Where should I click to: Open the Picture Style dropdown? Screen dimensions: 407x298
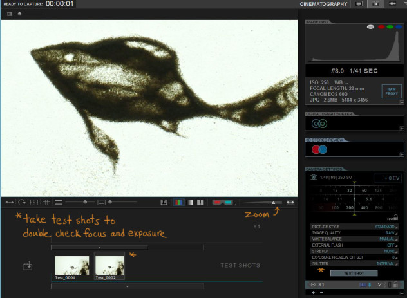coord(386,227)
